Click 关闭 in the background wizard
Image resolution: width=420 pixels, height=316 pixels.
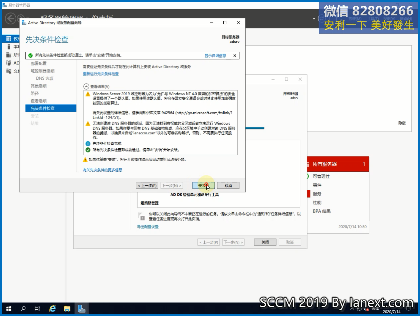pyautogui.click(x=265, y=242)
